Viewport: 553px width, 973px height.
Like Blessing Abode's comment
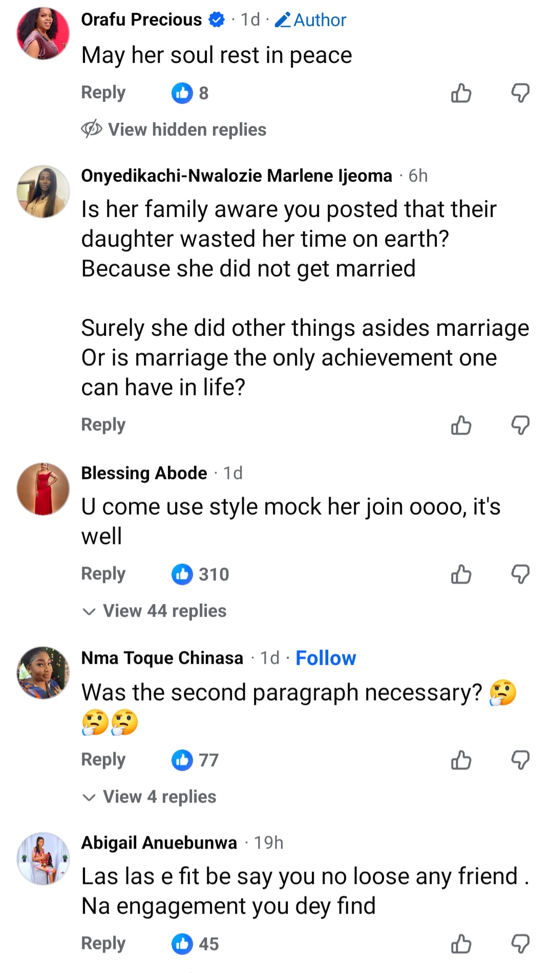[461, 574]
